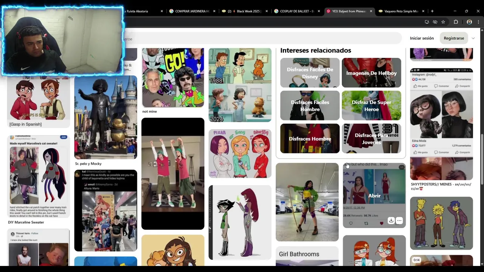Open the Disfraz De Super Heroe interest
Image resolution: width=484 pixels, height=272 pixels.
[x=371, y=105]
